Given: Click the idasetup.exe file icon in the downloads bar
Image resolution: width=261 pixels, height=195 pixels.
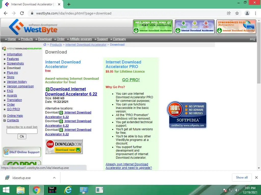Looking at the screenshot, I should [7, 178].
